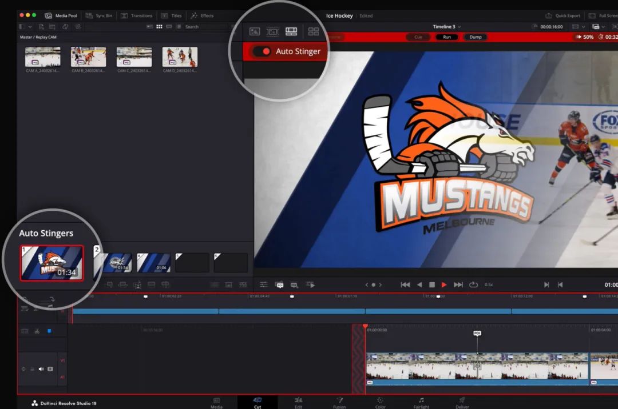Open the Media Pool panel

pos(61,16)
